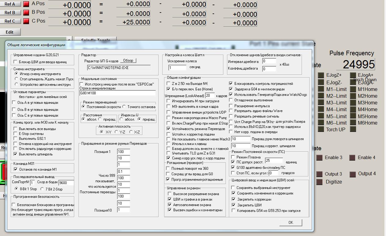The width and height of the screenshot is (386, 236).
Task: Click the C Pos value +25.0000
Action: 133,22
